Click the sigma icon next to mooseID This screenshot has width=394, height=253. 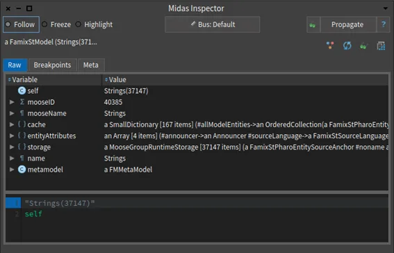coord(22,101)
